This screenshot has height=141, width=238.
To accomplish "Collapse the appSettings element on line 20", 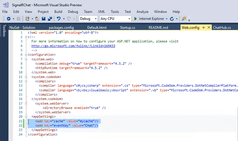I will pyautogui.click(x=26, y=117).
